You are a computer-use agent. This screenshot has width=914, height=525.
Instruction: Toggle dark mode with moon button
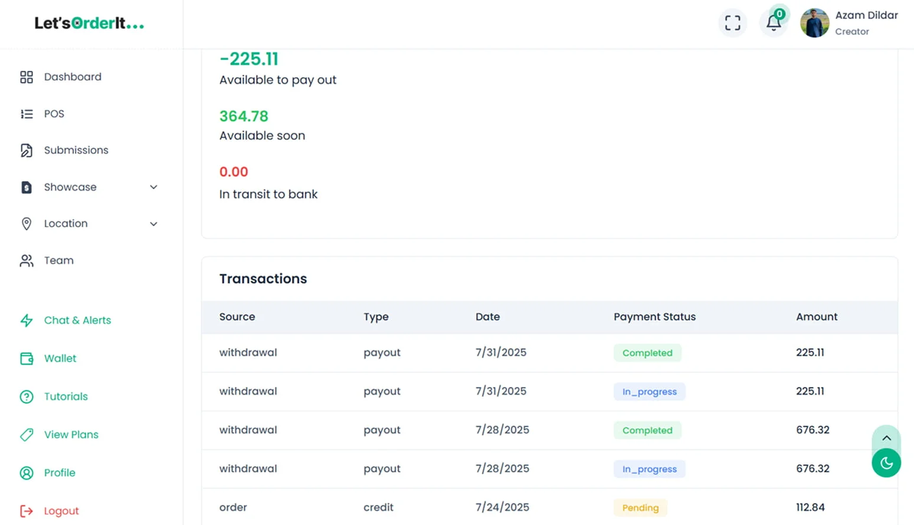tap(886, 463)
